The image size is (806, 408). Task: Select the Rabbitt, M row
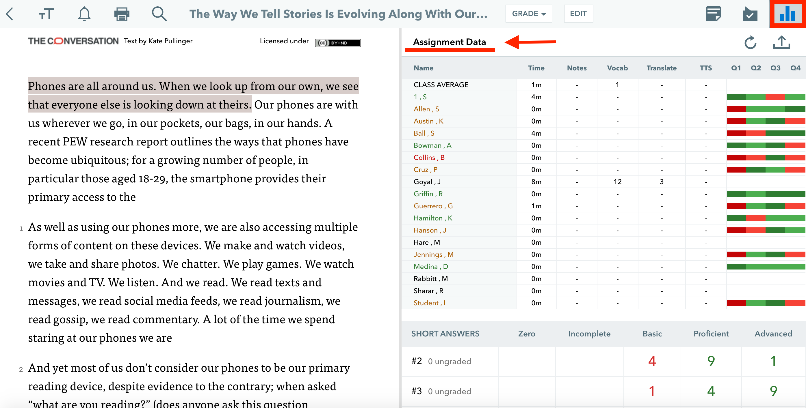(x=603, y=279)
